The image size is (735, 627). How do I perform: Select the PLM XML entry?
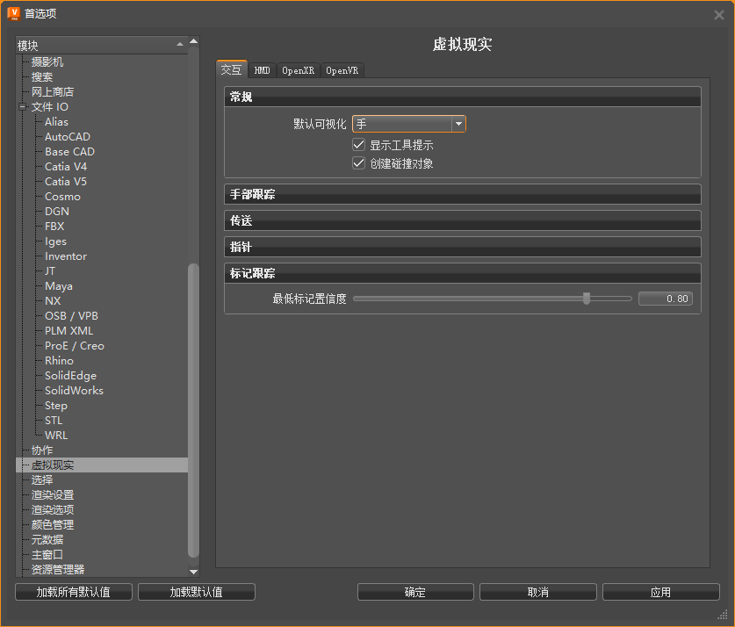(69, 331)
